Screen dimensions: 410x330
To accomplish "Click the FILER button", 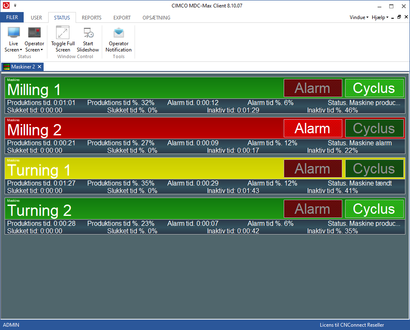I will 12,17.
